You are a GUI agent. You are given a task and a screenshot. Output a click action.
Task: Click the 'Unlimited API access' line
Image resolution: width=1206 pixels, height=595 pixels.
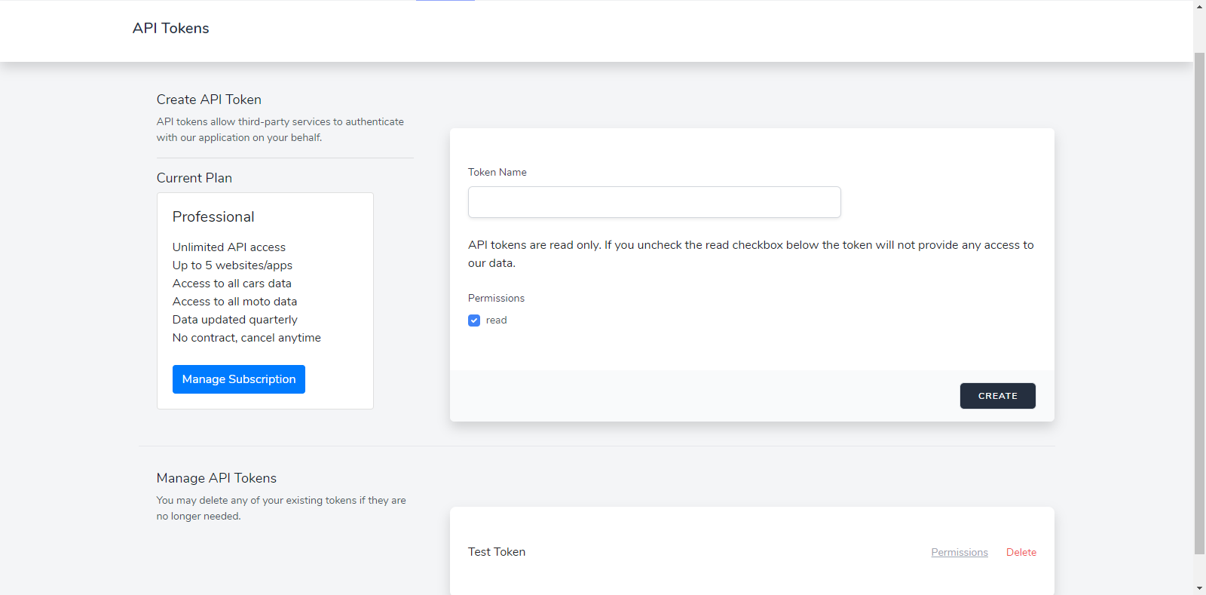click(229, 247)
